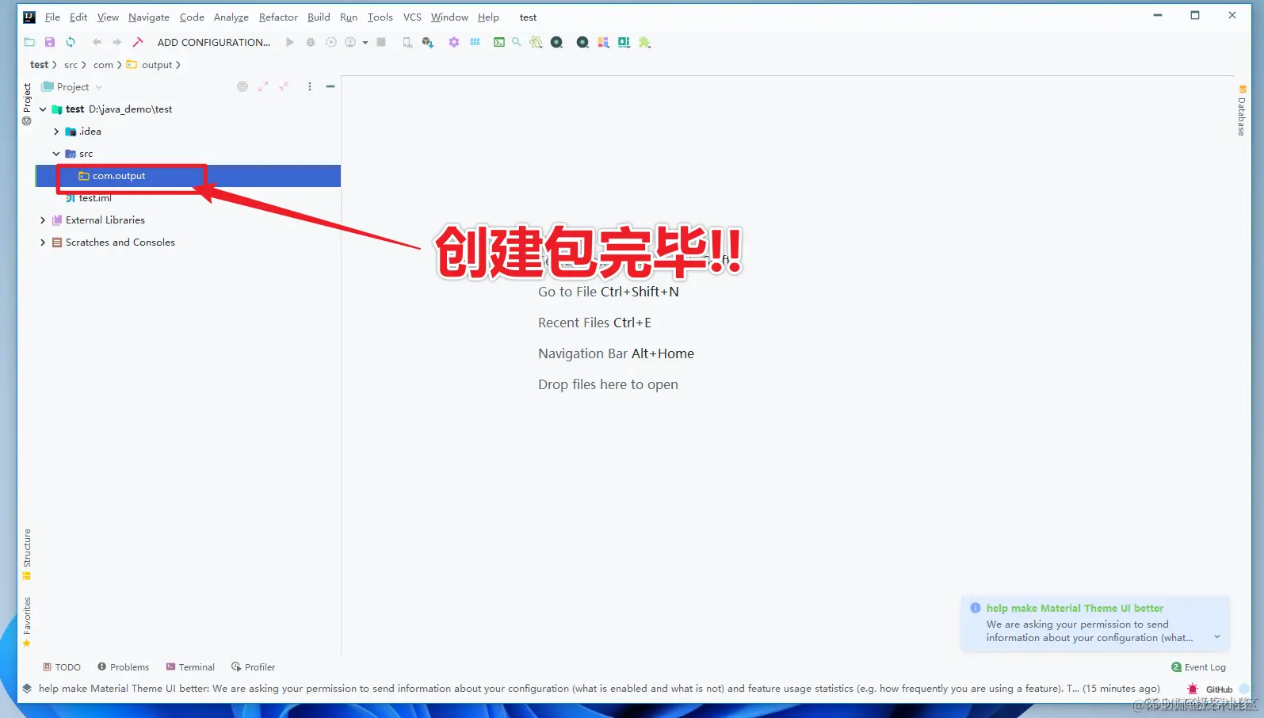Collapse the src folder
The height and width of the screenshot is (718, 1264).
tap(56, 154)
